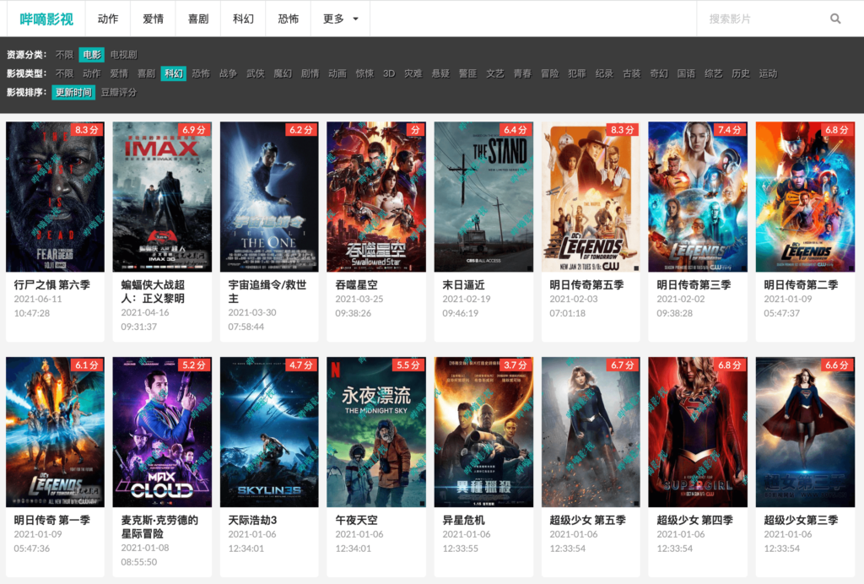
Task: Click title link 末日逼近
Action: (463, 285)
